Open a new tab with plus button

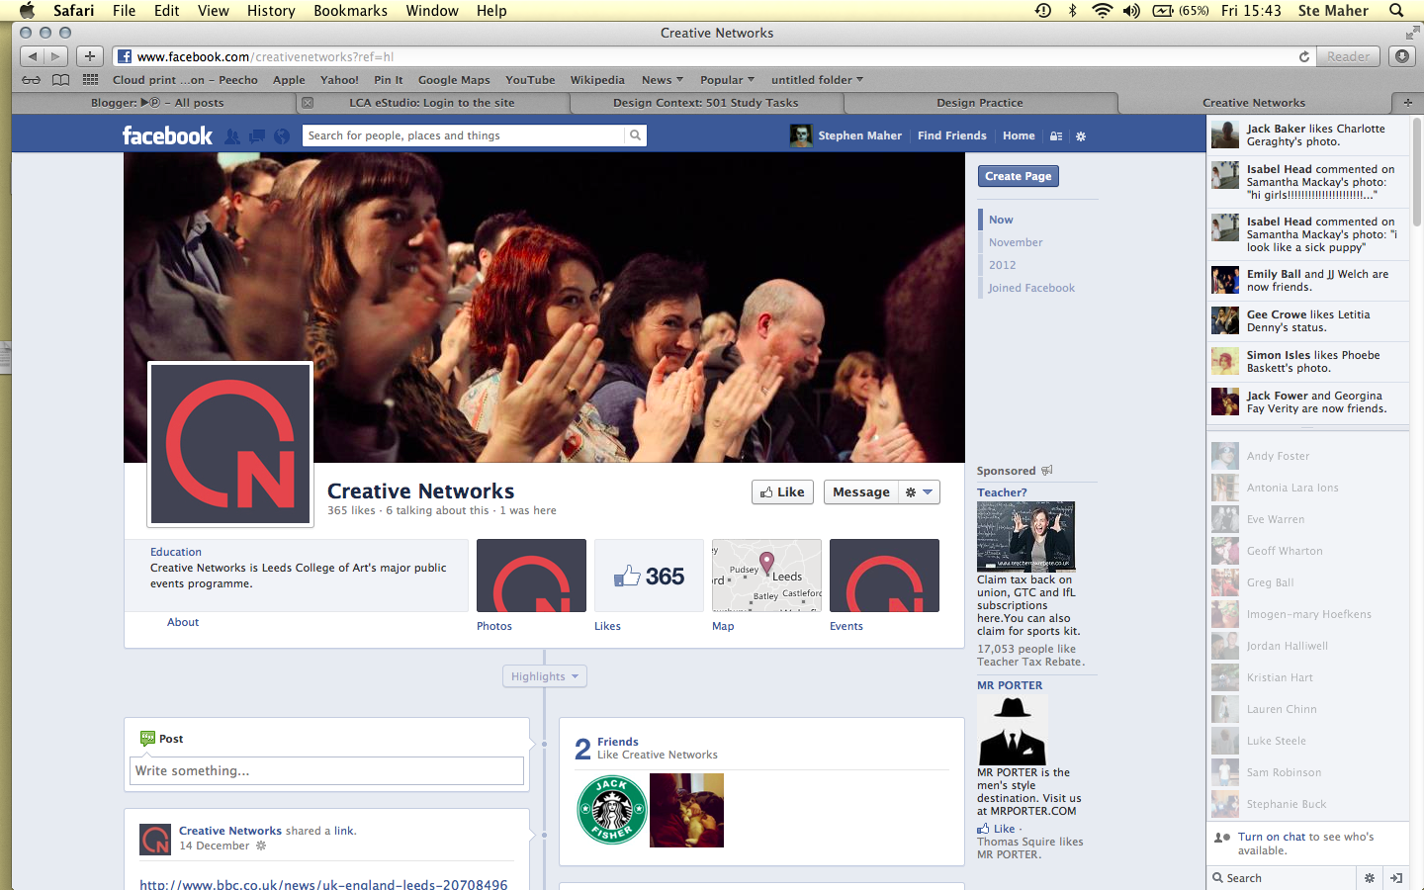1407,102
